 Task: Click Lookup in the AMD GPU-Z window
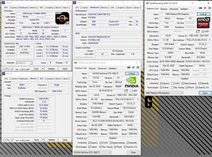coord(203,14)
